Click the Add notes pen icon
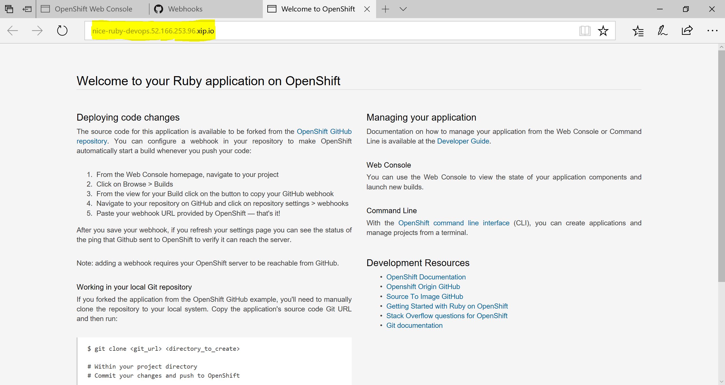Image resolution: width=725 pixels, height=385 pixels. point(662,31)
